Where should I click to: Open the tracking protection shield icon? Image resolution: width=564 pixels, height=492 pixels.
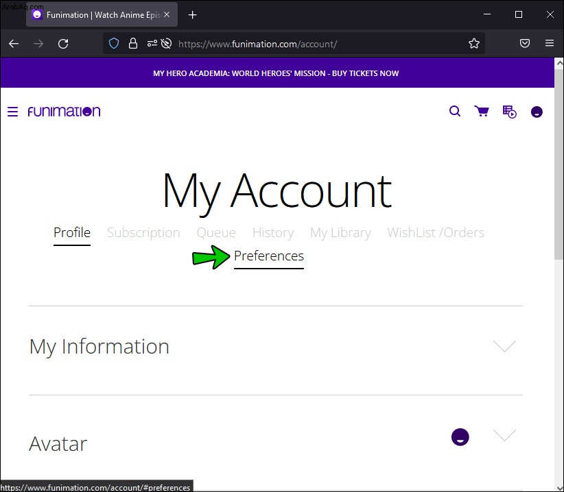click(x=114, y=44)
